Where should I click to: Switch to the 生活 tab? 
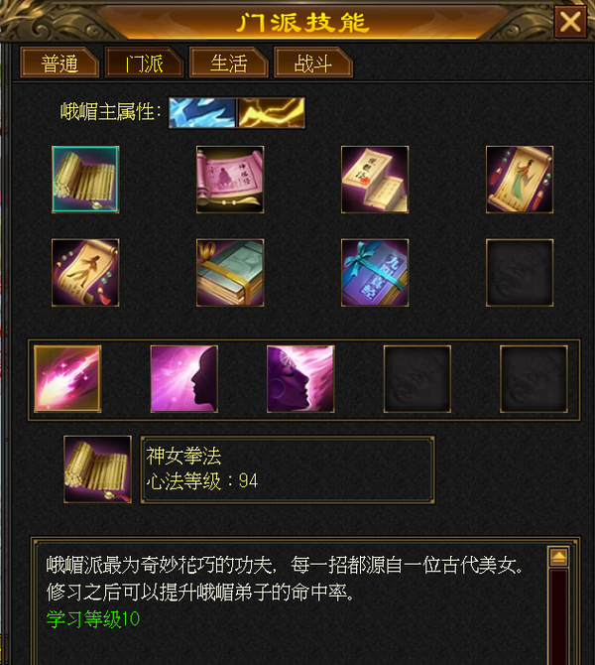click(x=229, y=63)
